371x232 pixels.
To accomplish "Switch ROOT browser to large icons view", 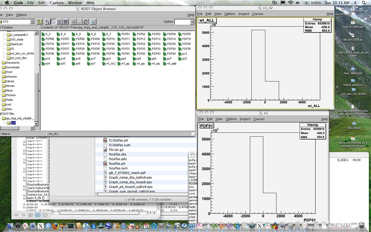I will (48, 22).
